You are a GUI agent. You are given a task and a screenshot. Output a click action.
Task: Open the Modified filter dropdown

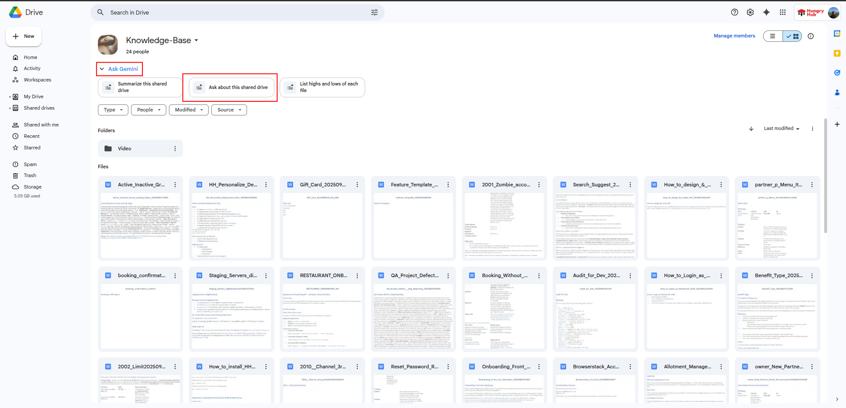tap(189, 110)
